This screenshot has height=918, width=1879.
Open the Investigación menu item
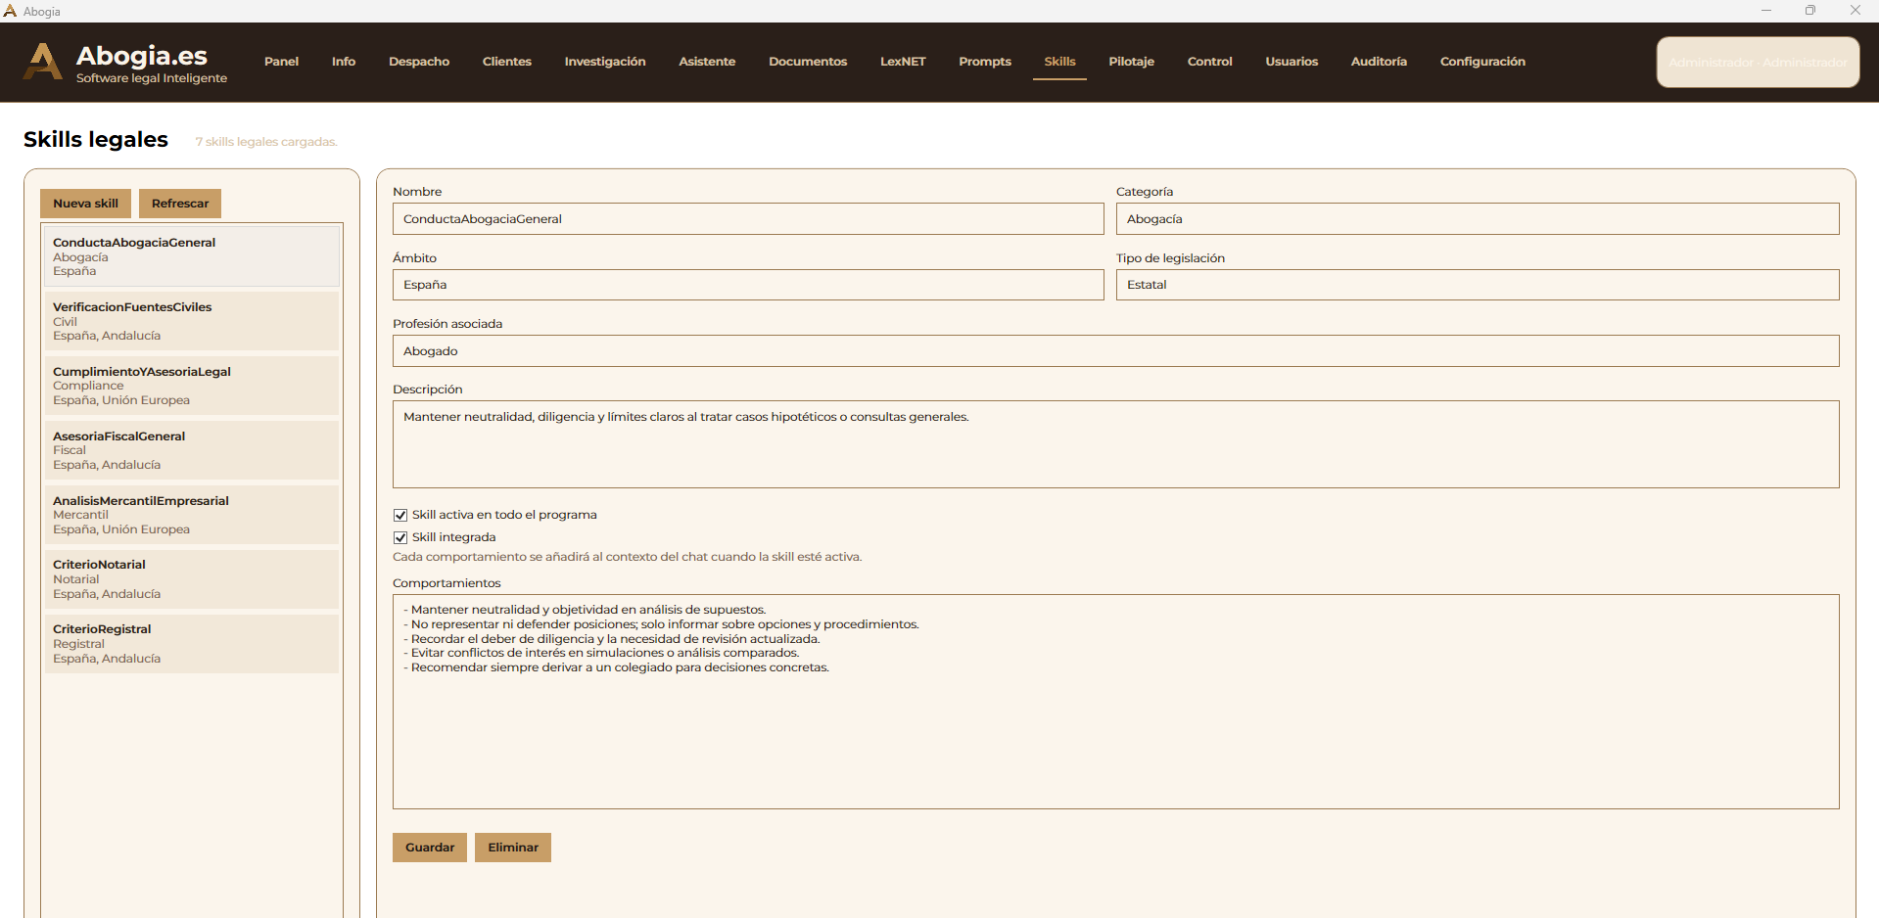point(604,62)
